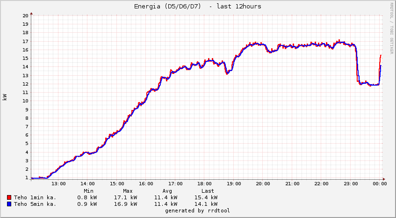Image resolution: width=396 pixels, height=218 pixels.
Task: Click the 14.1 kW last value
Action: point(206,204)
